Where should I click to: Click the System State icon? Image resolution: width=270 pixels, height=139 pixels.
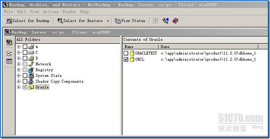coord(31,75)
